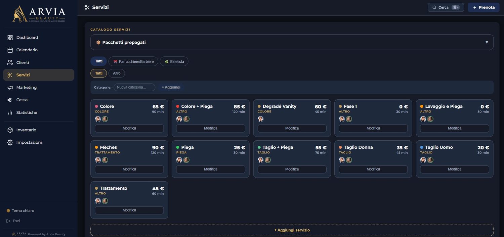504x237 pixels.
Task: Click first staff avatar on Colore card
Action: (x=98, y=119)
